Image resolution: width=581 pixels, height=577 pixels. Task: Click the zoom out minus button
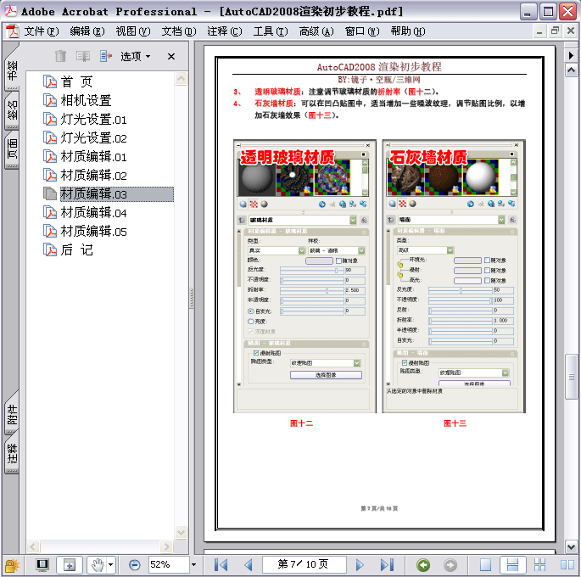(x=135, y=565)
